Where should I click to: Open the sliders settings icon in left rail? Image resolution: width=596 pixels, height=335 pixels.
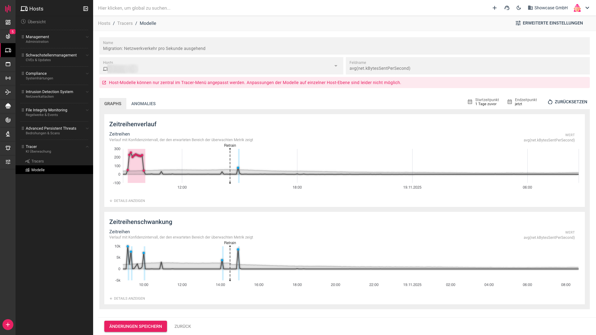tap(8, 162)
